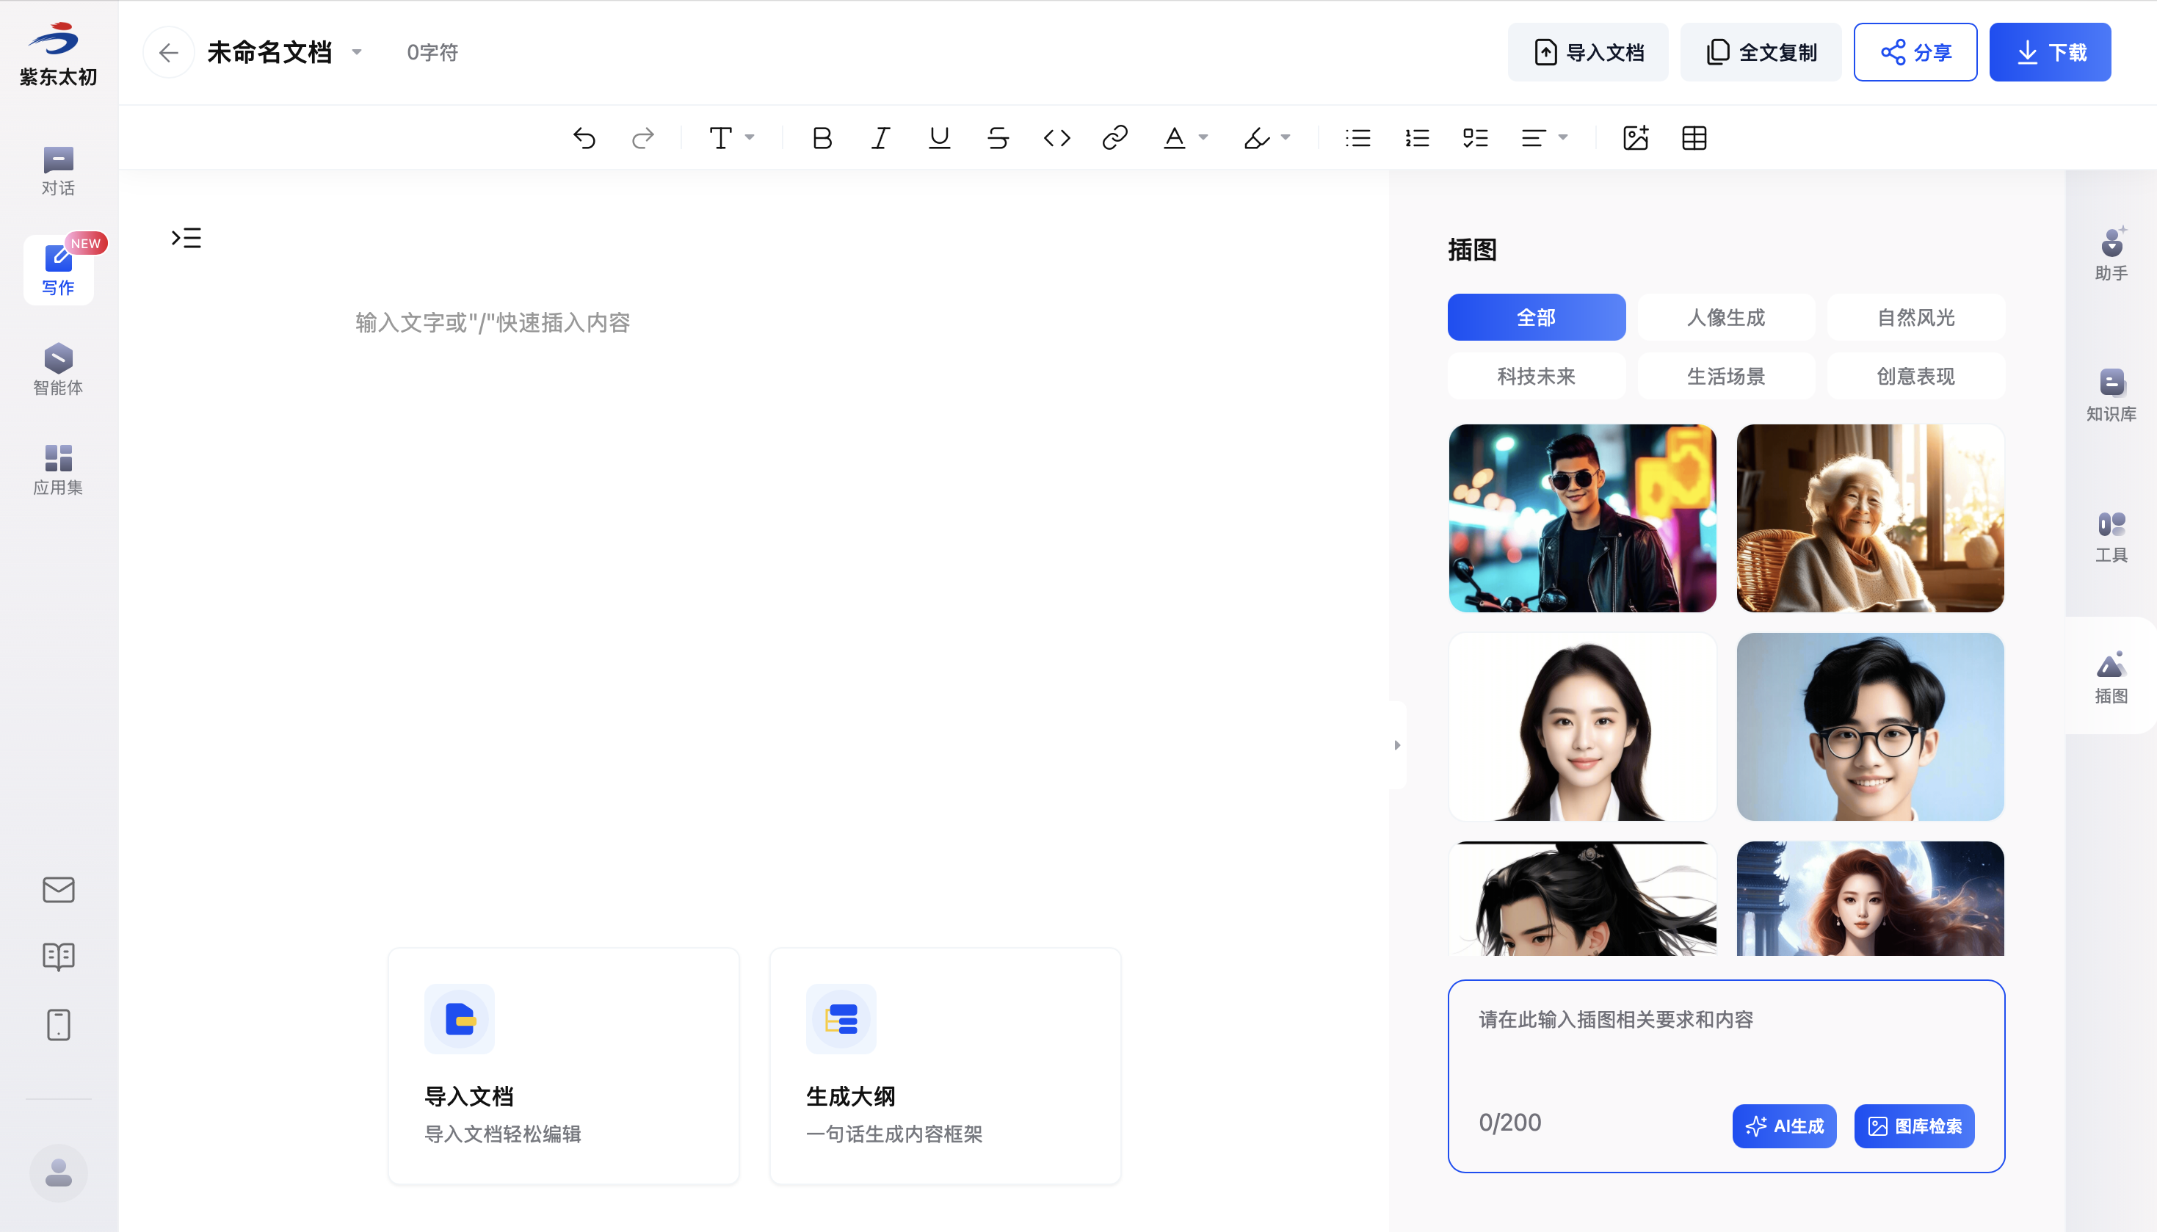Toggle italic text formatting
Image resolution: width=2157 pixels, height=1232 pixels.
point(880,138)
